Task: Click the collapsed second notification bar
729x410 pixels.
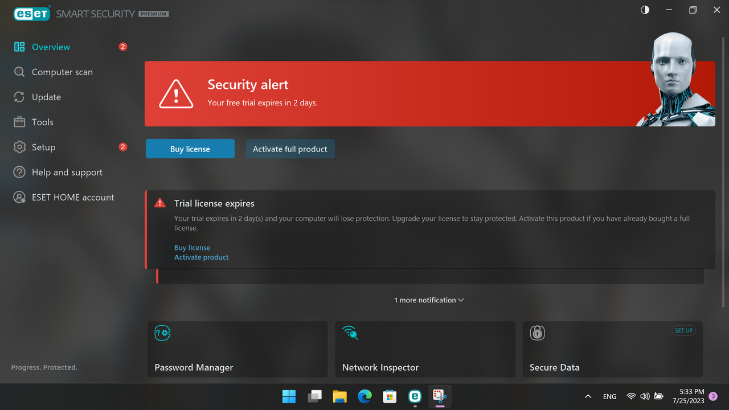Action: tap(430, 277)
